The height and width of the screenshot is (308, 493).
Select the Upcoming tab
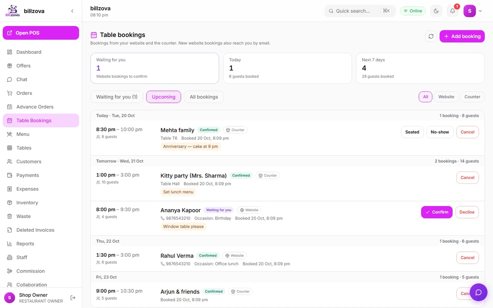tap(163, 97)
